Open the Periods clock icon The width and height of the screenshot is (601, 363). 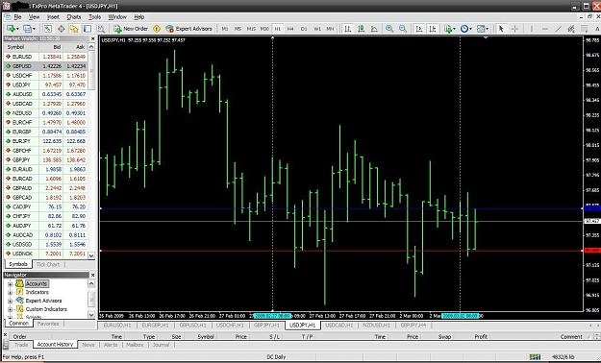464,29
